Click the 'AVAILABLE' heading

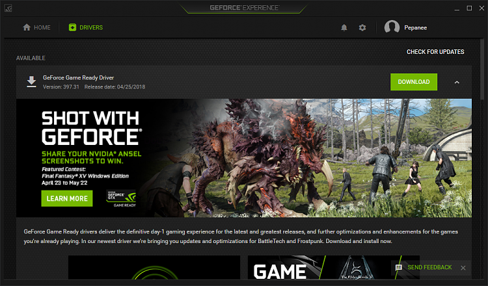coord(31,58)
